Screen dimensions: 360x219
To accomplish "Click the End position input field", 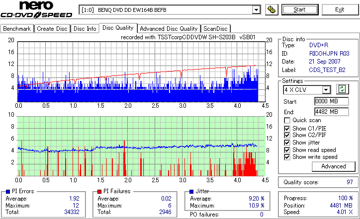I will pyautogui.click(x=331, y=112).
